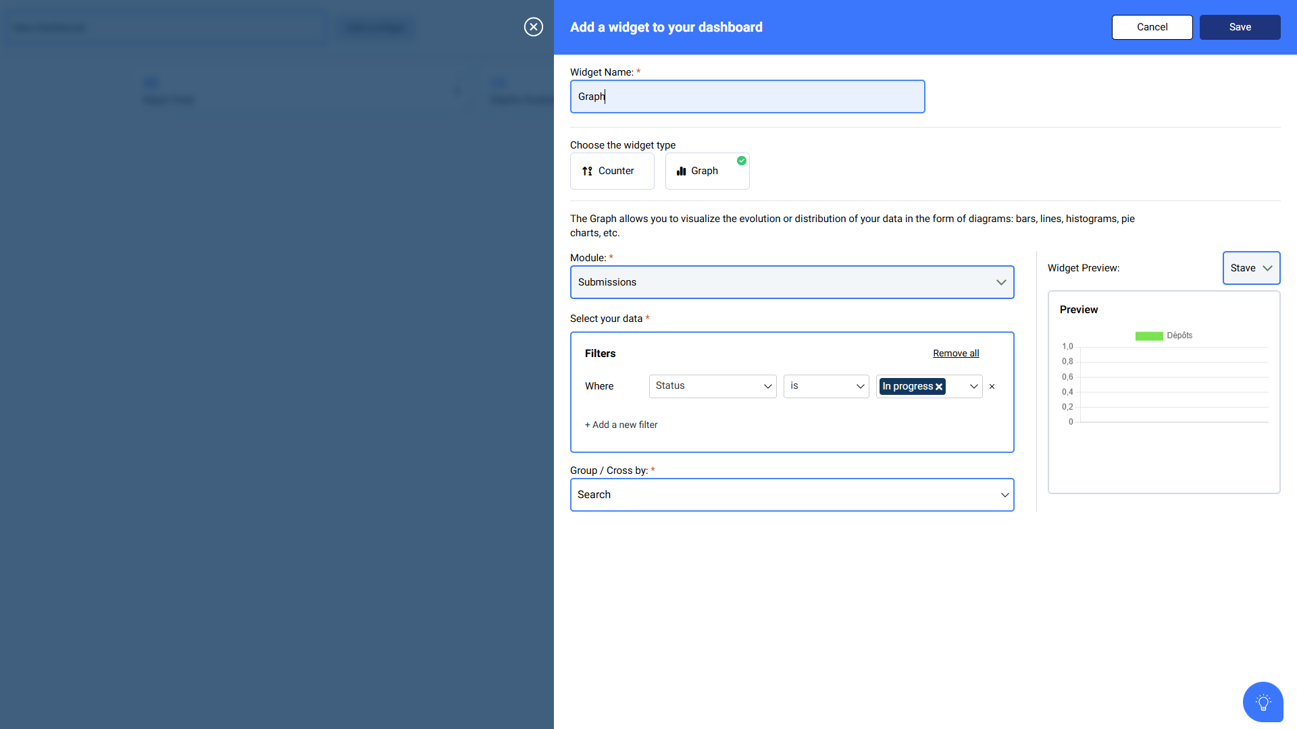Expand the Status field dropdown

pos(713,386)
